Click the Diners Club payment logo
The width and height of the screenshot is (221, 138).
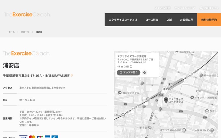pyautogui.click(x=55, y=137)
